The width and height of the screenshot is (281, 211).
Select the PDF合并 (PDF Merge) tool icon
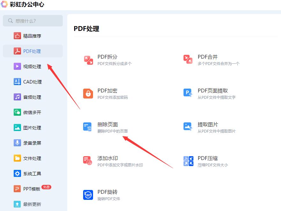188,60
